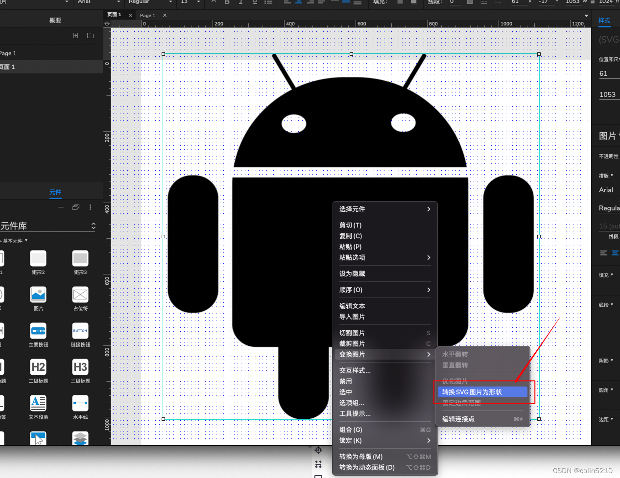Open the 元件库 library selector
The width and height of the screenshot is (620, 478).
(48, 226)
